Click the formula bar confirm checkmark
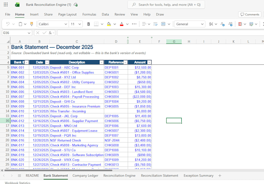The height and width of the screenshot is (184, 264). tap(44, 33)
